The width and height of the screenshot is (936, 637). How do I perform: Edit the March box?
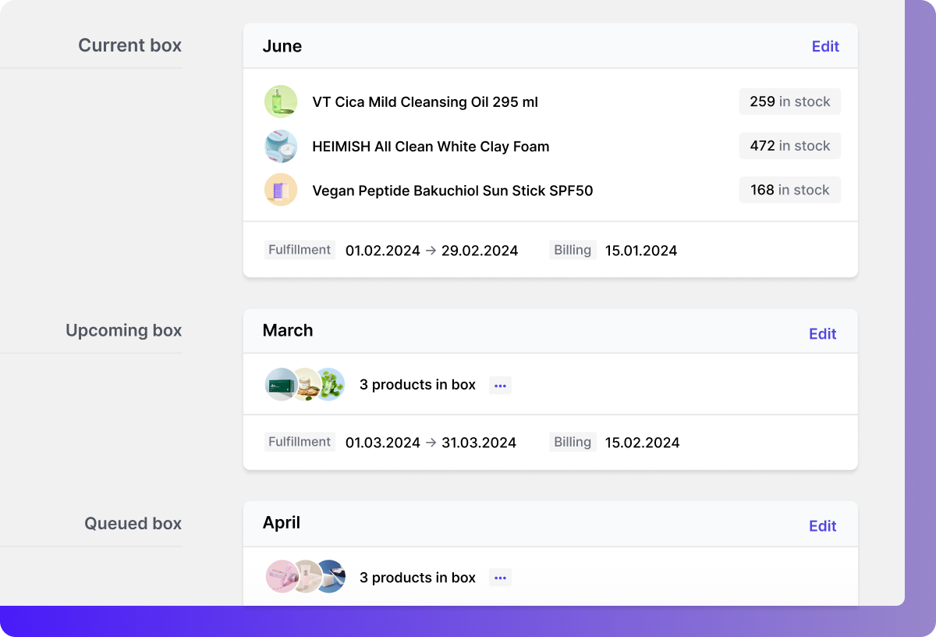[823, 333]
